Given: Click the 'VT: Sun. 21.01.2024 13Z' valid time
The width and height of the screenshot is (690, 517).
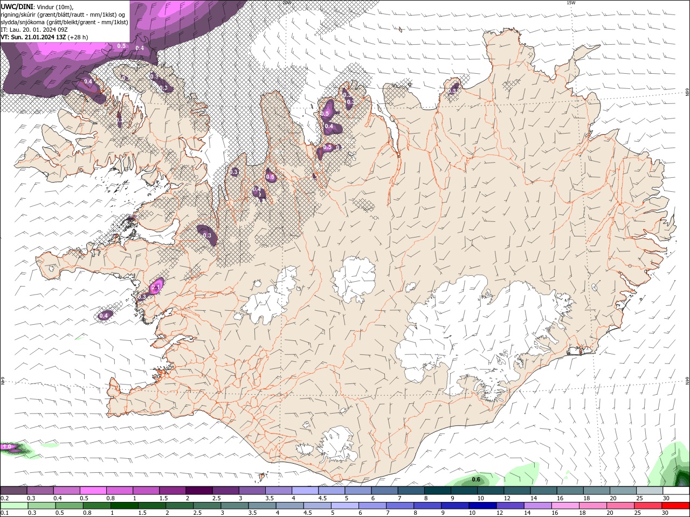Looking at the screenshot, I should (33, 37).
